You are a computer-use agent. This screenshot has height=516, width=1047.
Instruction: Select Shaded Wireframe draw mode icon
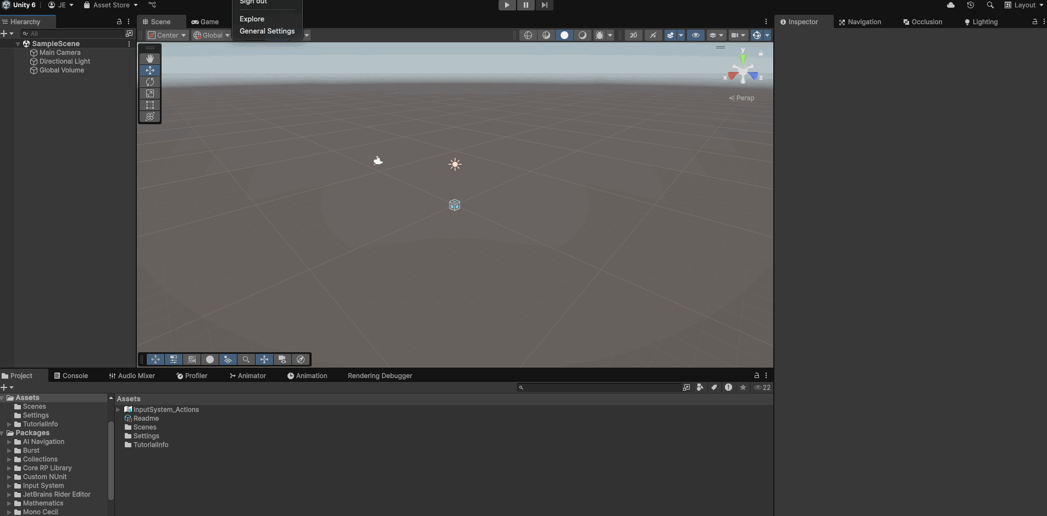click(x=546, y=35)
